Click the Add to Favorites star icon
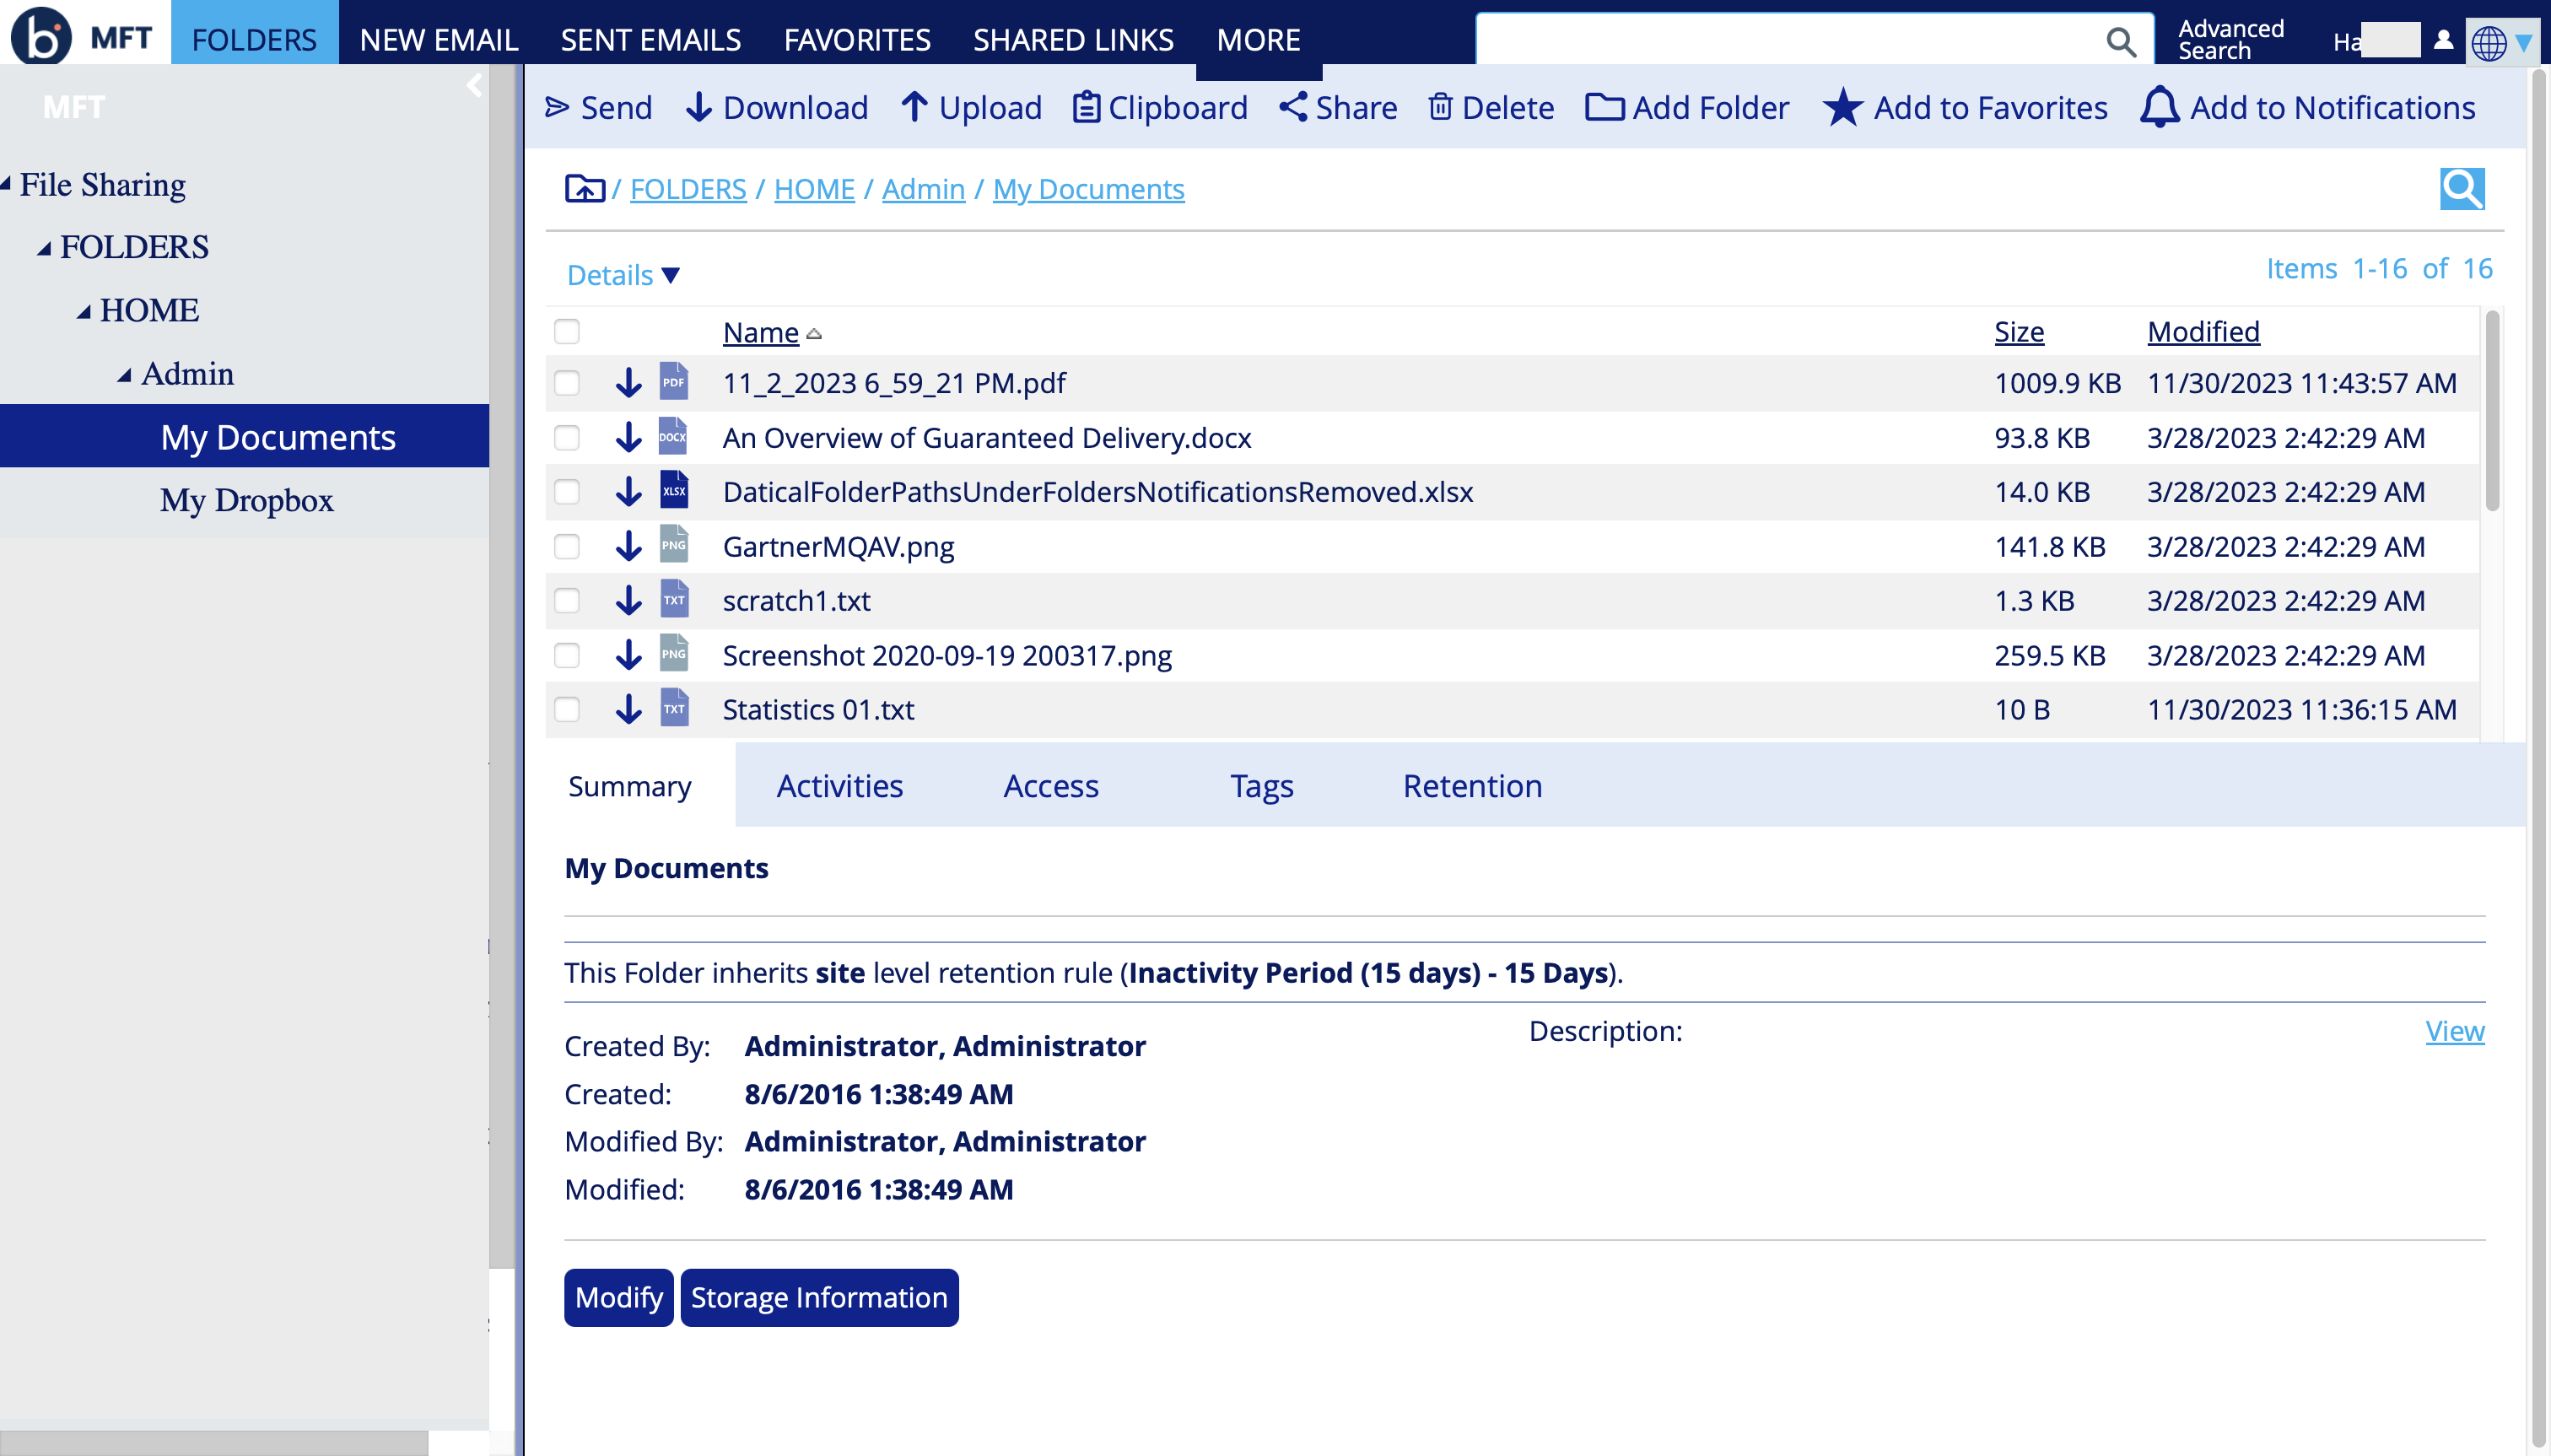 coord(1842,107)
